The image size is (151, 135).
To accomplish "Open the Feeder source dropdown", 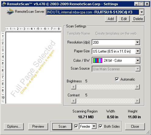I will pyautogui.click(x=94, y=126).
